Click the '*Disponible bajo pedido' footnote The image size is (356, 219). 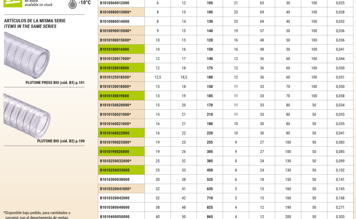[37, 213]
